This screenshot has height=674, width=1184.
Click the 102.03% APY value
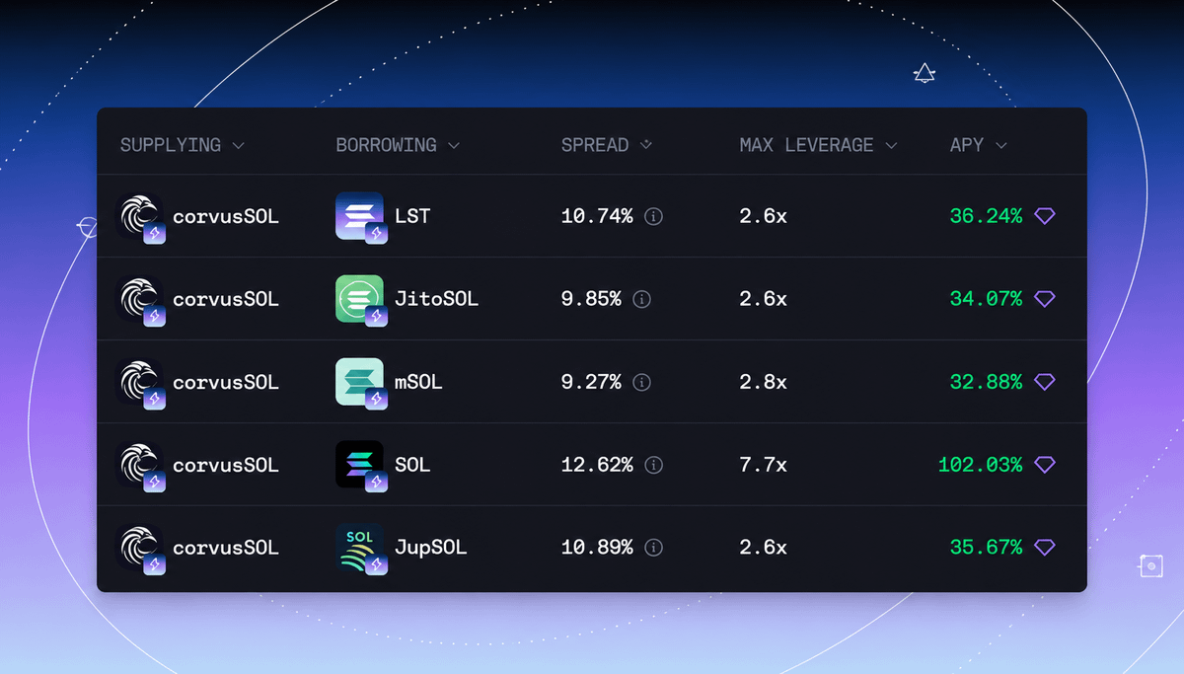tap(981, 465)
